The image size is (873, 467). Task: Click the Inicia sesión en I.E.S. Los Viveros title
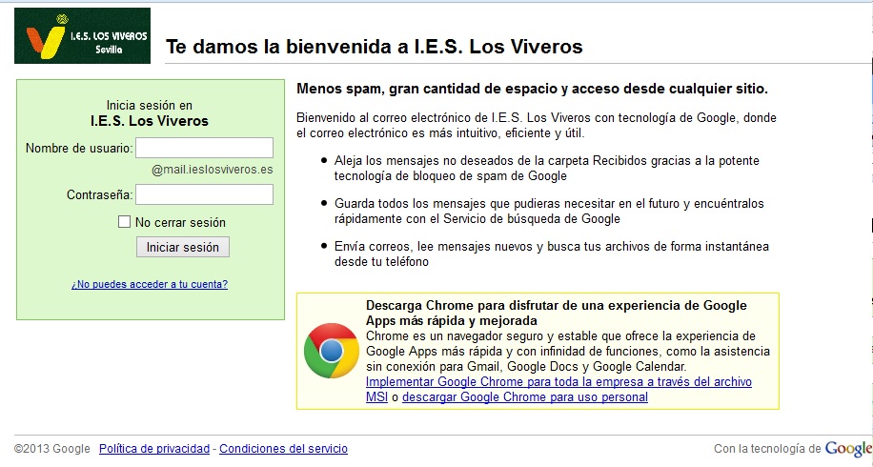point(150,113)
